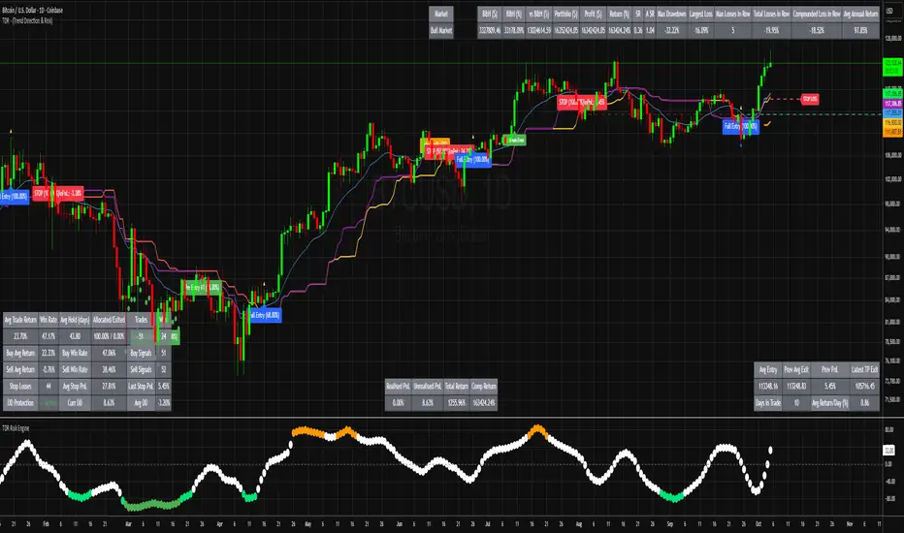Open the Bitcoin / U.S. Dollar symbol title
Viewport: 904px width, 533px height.
(32, 11)
